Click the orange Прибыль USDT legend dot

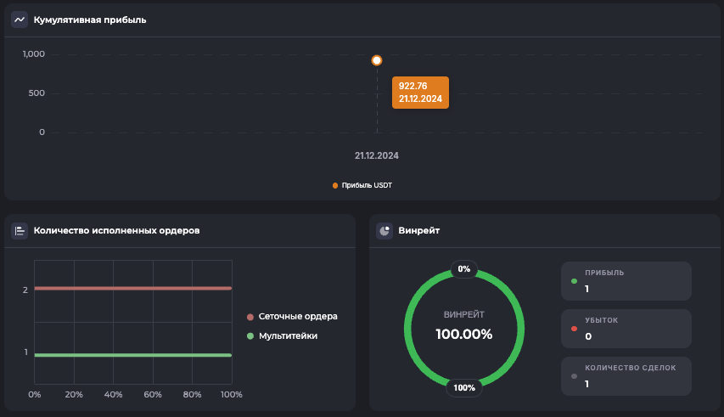(x=335, y=185)
